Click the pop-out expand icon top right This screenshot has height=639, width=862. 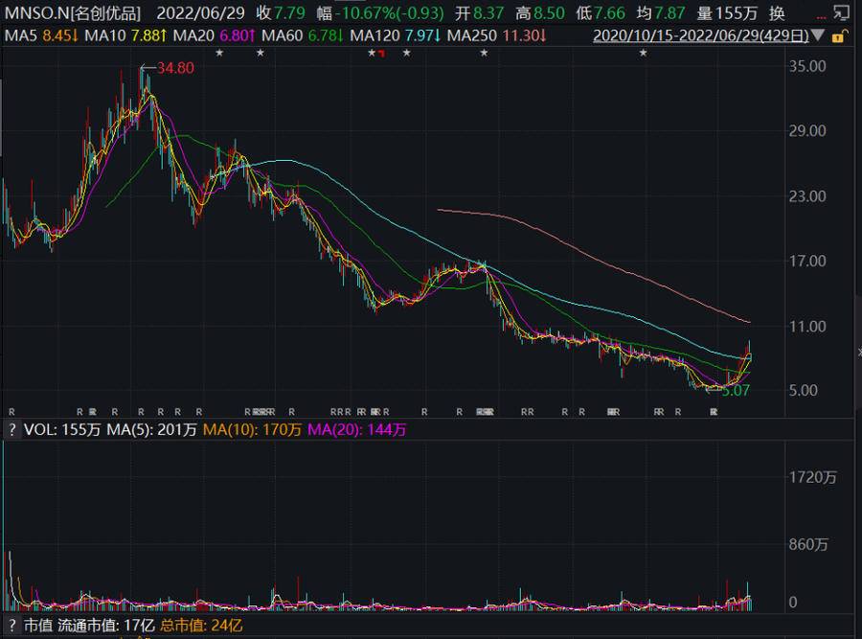coord(842,12)
